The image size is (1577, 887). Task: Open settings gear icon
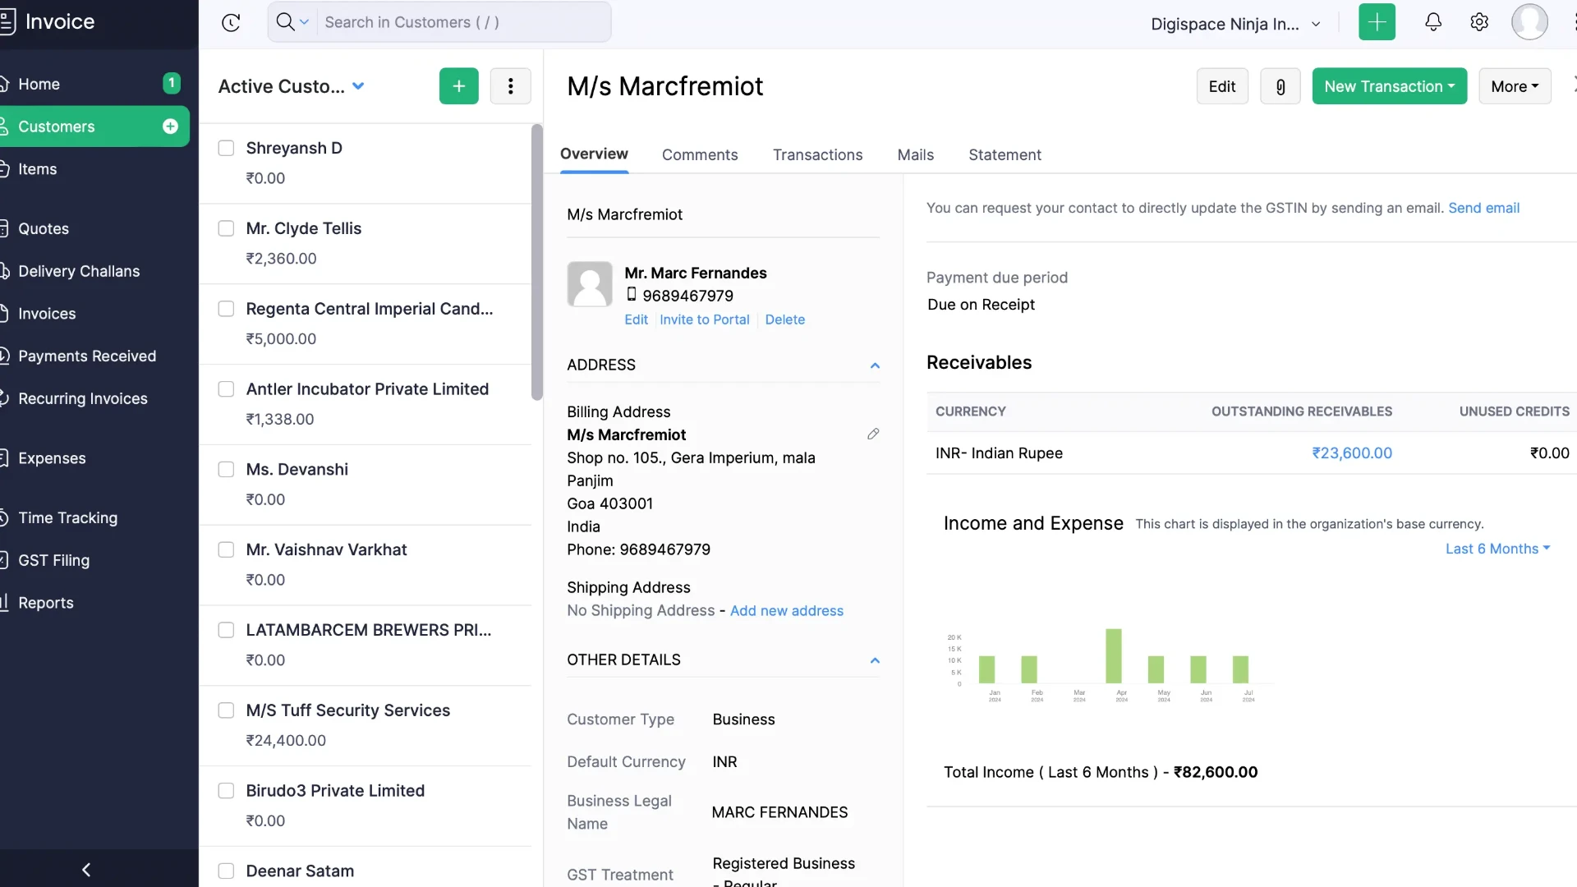(1479, 22)
